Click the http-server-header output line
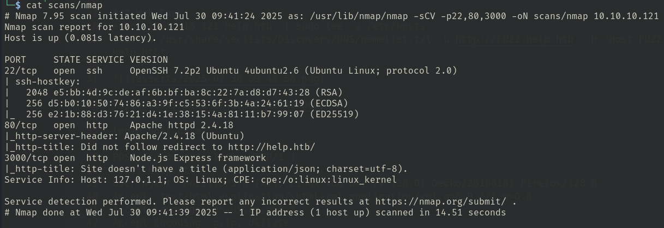Image resolution: width=664 pixels, height=228 pixels. pos(124,136)
